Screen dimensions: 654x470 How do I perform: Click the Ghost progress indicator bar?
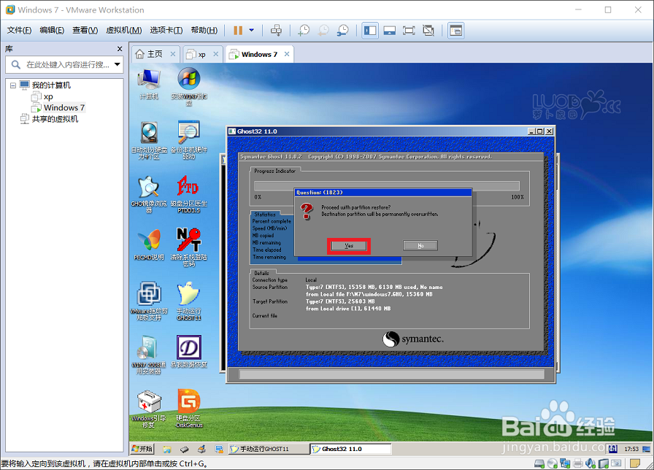point(387,185)
